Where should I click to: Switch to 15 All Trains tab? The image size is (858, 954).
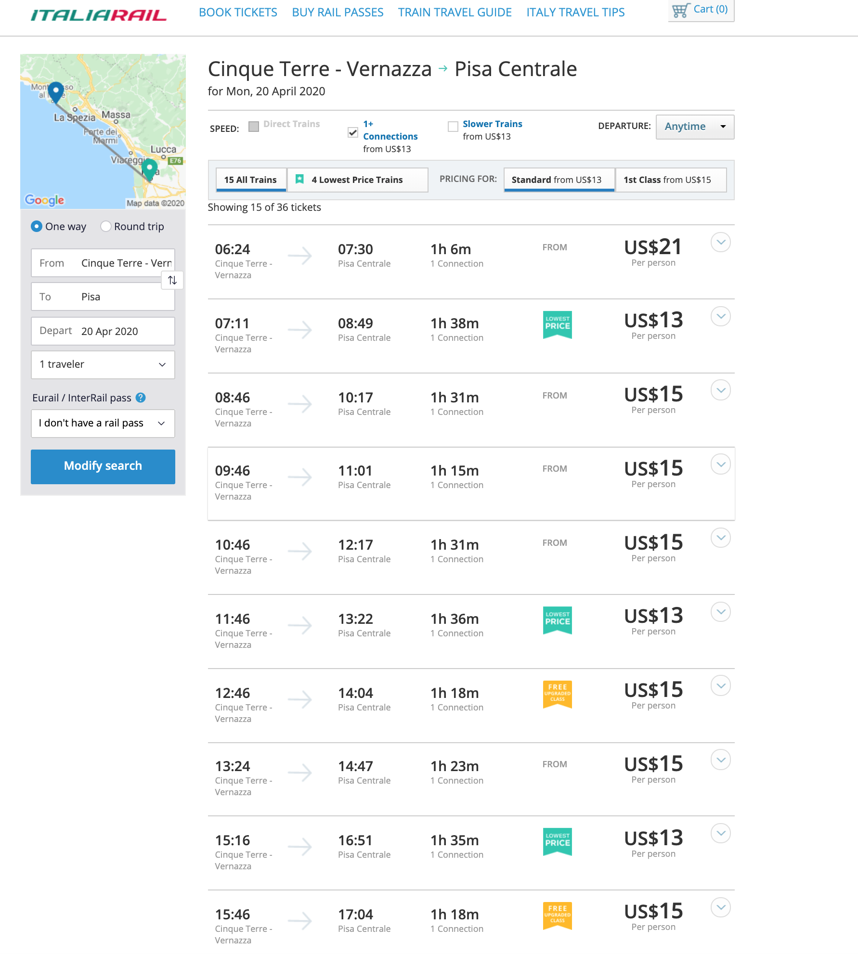251,180
